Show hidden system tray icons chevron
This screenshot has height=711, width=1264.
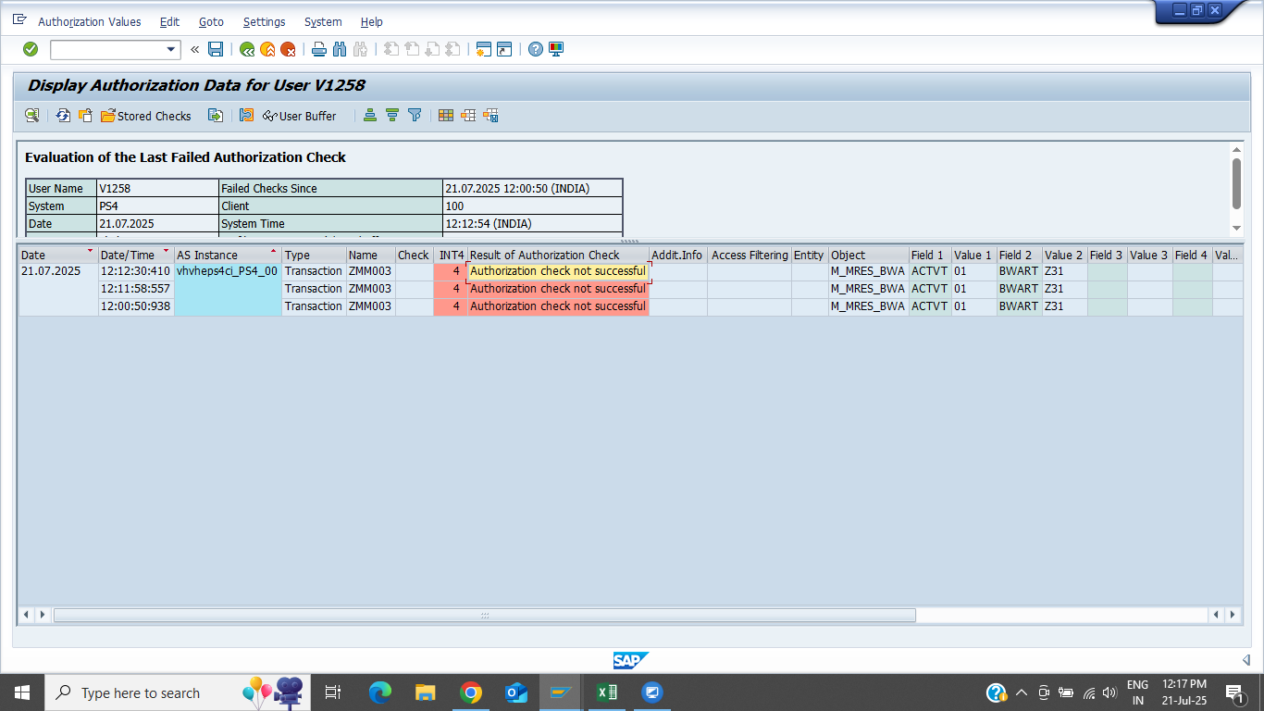[x=1022, y=692]
